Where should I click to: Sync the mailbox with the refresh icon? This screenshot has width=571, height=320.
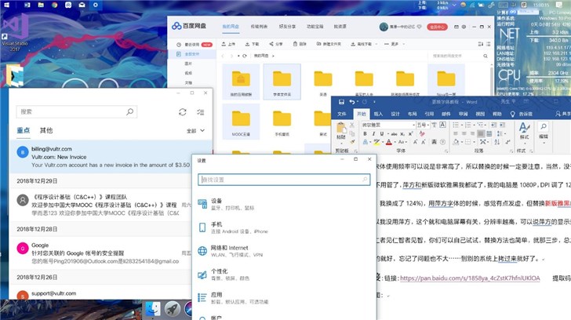tap(183, 112)
